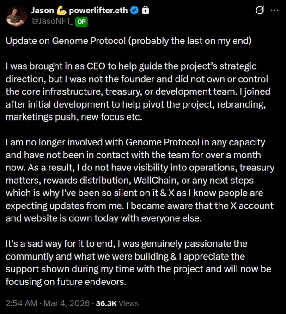Open the @JasoNFT_ handle link

[x=52, y=21]
